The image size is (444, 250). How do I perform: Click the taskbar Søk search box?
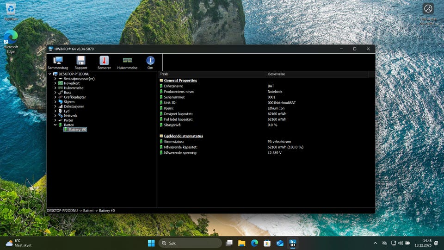click(x=191, y=243)
